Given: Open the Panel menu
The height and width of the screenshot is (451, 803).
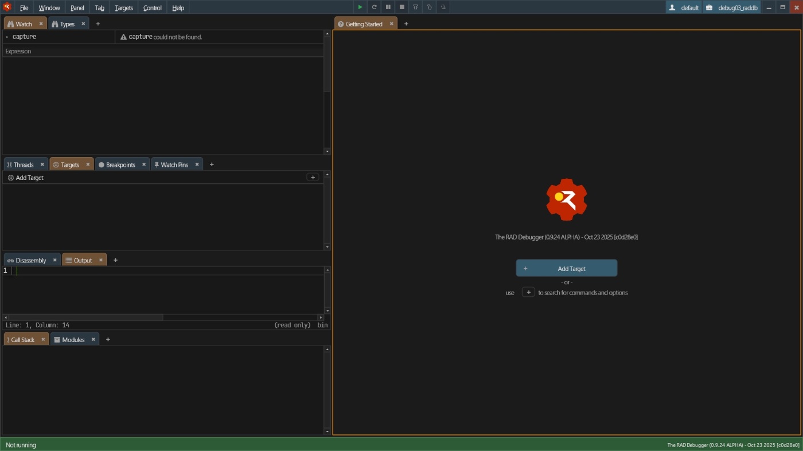Looking at the screenshot, I should 77,7.
